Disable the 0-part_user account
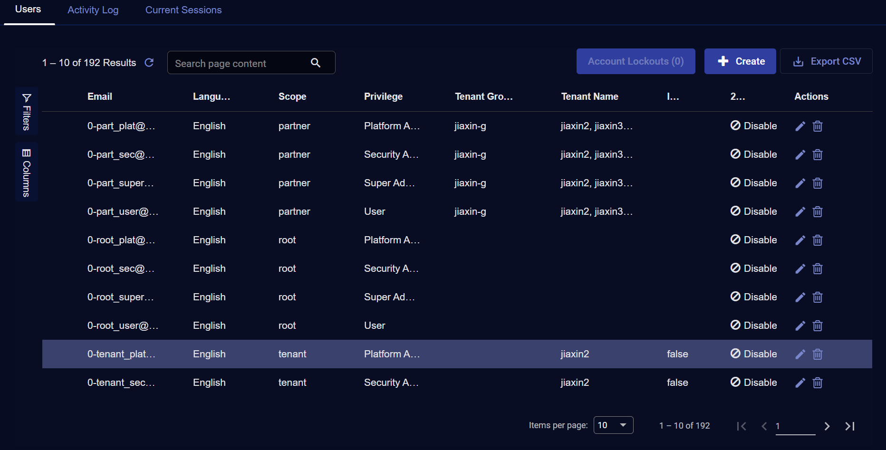The height and width of the screenshot is (450, 886). click(753, 211)
